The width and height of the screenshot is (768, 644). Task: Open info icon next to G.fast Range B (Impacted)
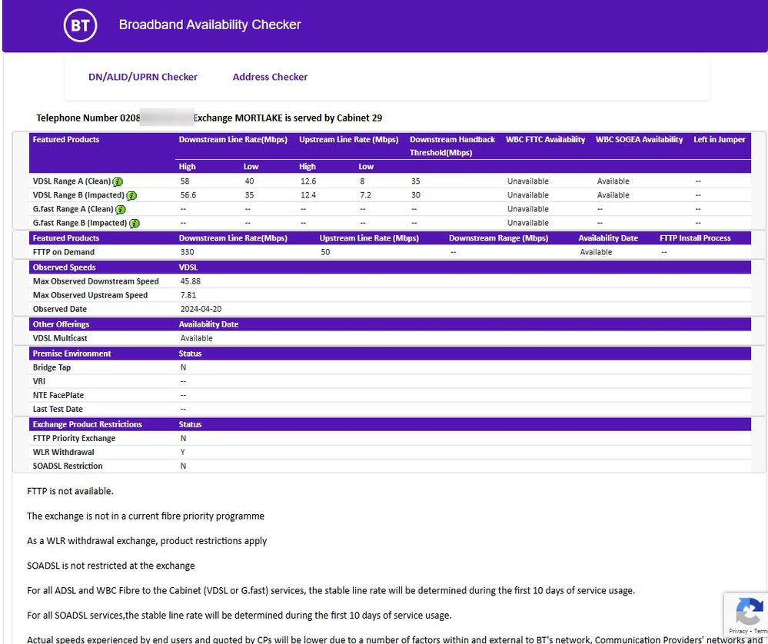pyautogui.click(x=135, y=224)
